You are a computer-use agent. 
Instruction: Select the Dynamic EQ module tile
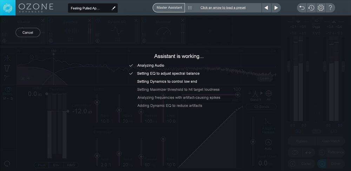(x=117, y=31)
